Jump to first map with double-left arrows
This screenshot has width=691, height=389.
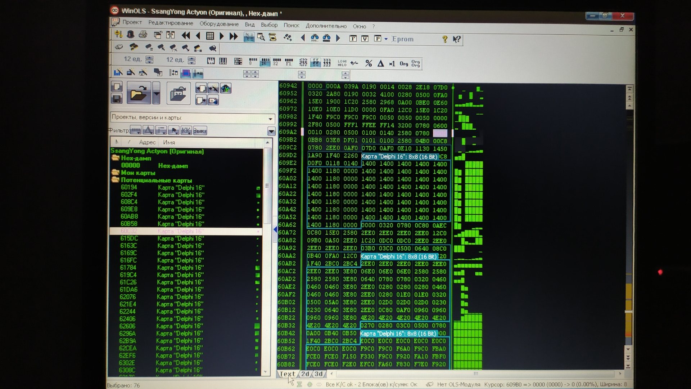tap(186, 35)
